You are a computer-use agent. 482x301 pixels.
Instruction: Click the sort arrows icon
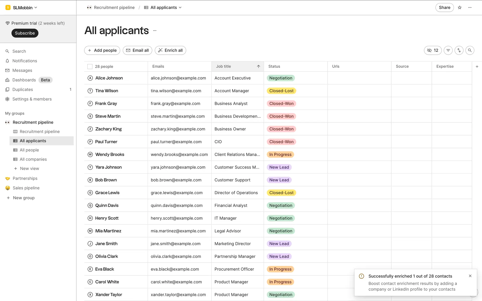[x=459, y=50]
